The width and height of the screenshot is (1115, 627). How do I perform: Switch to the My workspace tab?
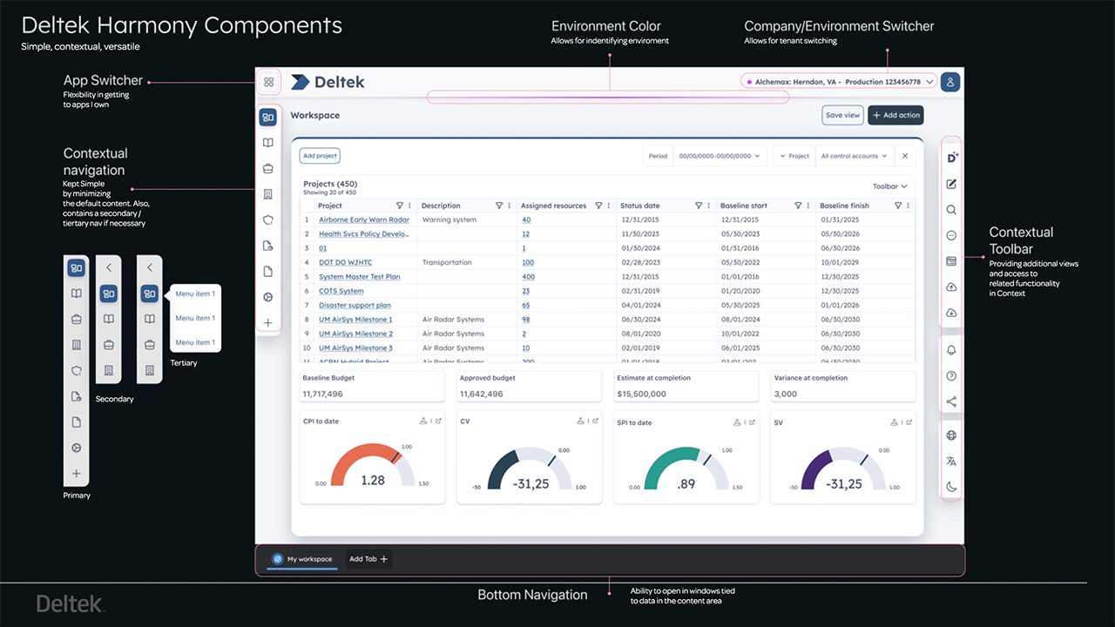tap(301, 558)
